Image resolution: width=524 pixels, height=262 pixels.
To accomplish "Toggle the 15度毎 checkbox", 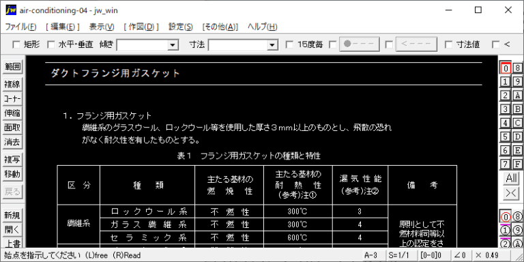I will click(x=290, y=44).
